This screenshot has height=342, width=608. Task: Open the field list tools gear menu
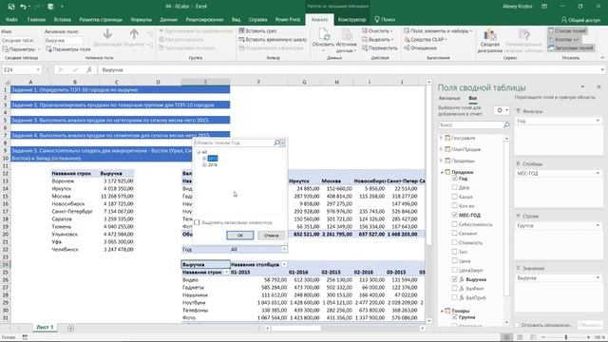pos(502,110)
